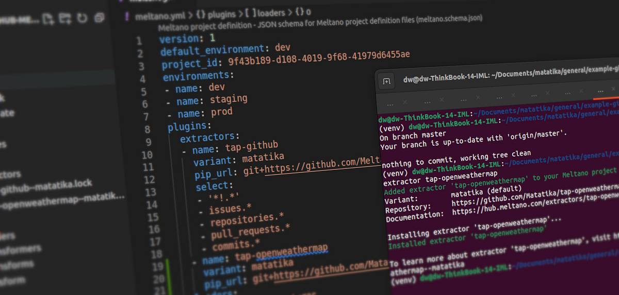
Task: Click the project_id value 9f43b189-d108
Action: point(318,58)
